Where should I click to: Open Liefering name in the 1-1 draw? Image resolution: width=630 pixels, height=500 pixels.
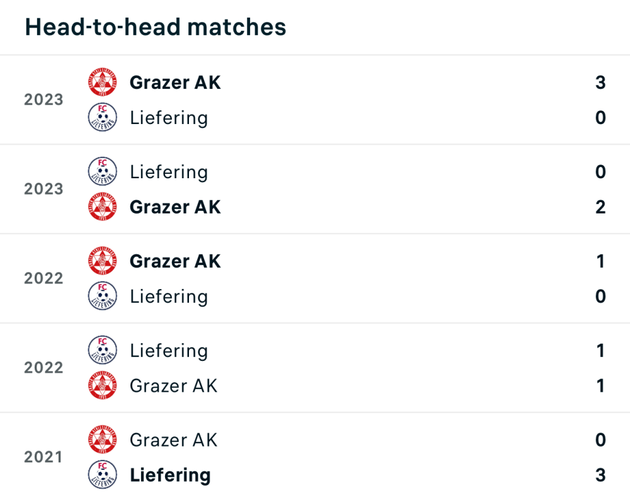pos(169,351)
